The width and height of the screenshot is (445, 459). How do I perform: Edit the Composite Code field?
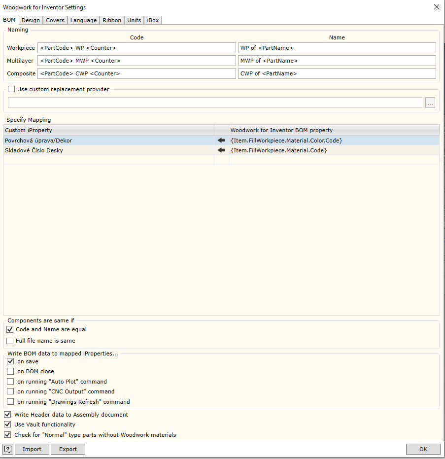click(137, 73)
